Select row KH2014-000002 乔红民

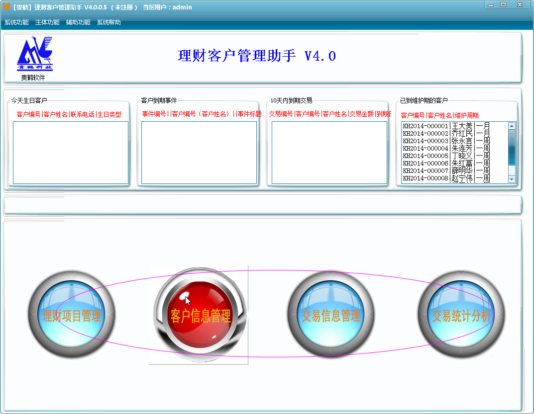coord(455,133)
